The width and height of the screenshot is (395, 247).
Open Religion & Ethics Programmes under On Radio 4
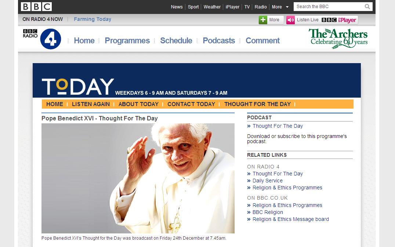(x=287, y=188)
